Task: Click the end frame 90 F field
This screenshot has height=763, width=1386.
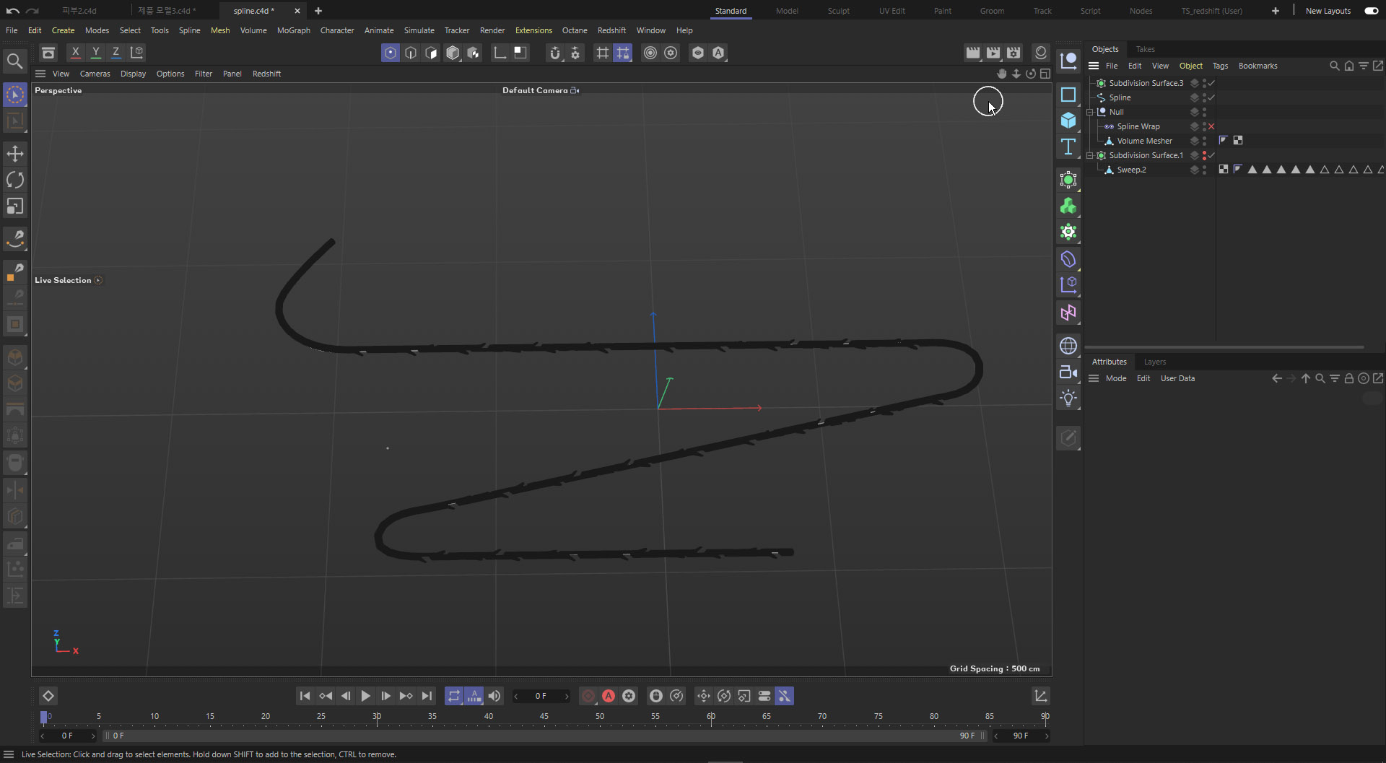Action: tap(1020, 736)
